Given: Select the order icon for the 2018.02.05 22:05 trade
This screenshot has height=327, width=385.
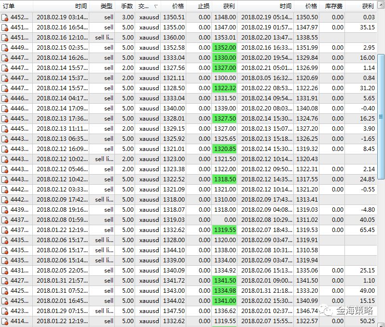Looking at the screenshot, I should tap(5, 271).
